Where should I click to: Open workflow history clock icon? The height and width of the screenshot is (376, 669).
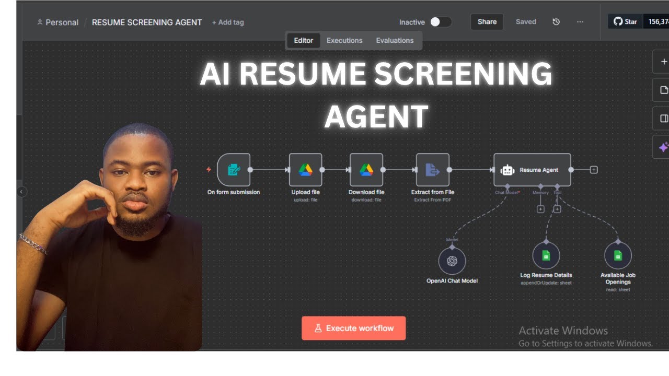coord(556,22)
